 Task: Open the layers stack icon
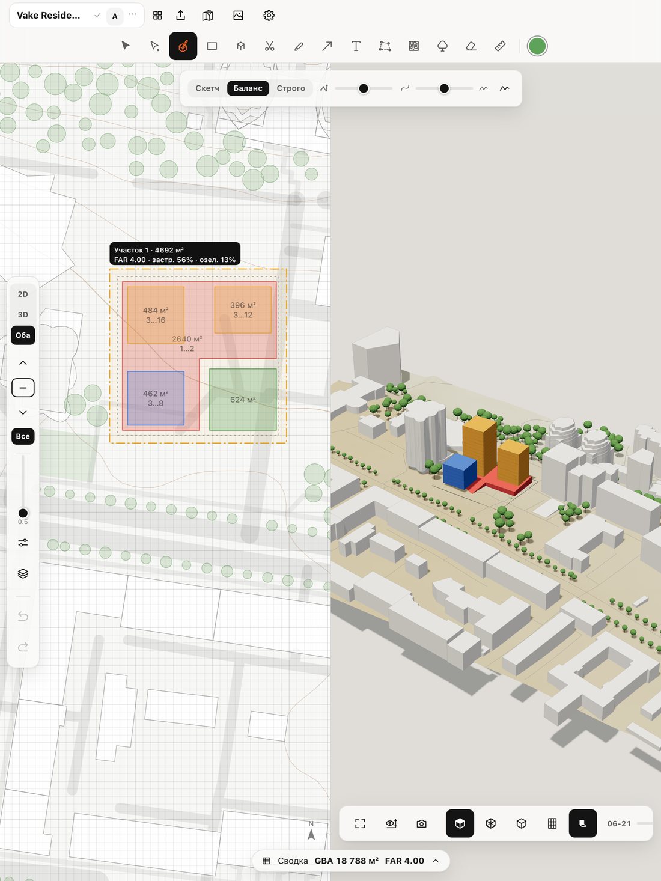point(23,573)
